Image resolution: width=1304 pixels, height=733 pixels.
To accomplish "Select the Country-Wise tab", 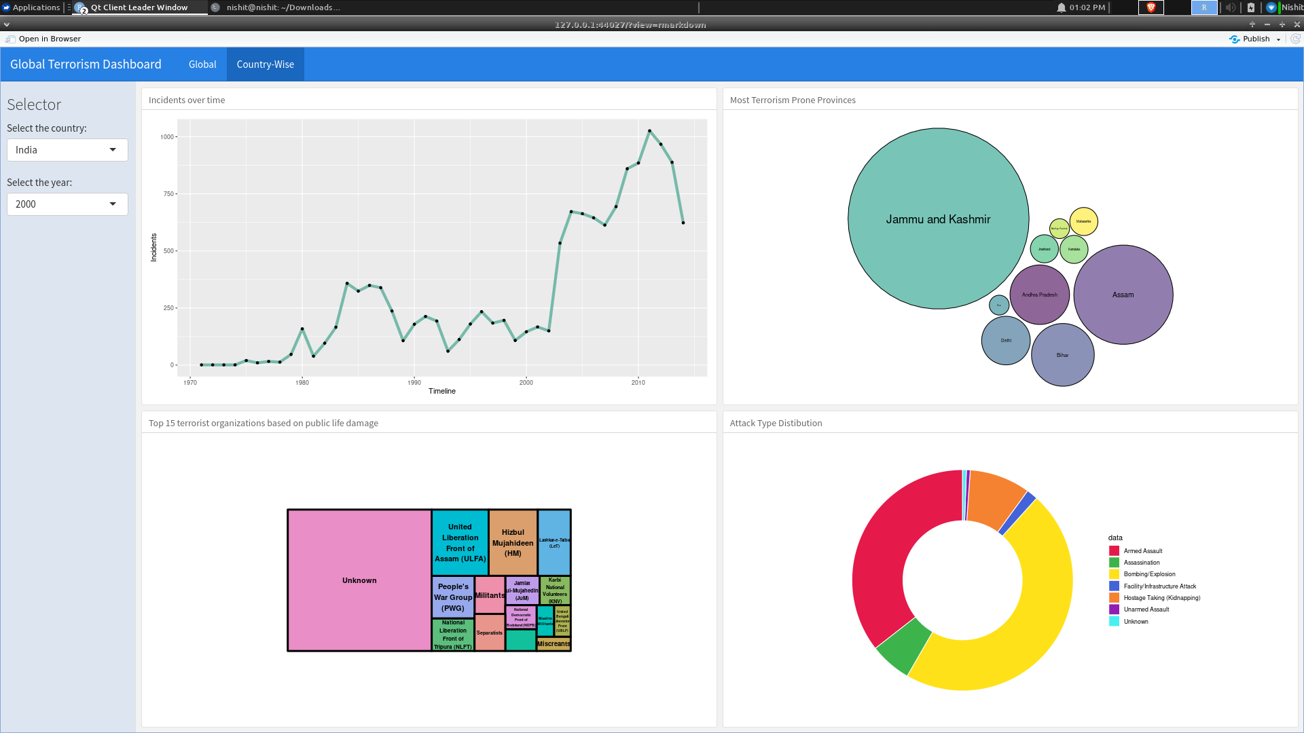I will pyautogui.click(x=266, y=64).
